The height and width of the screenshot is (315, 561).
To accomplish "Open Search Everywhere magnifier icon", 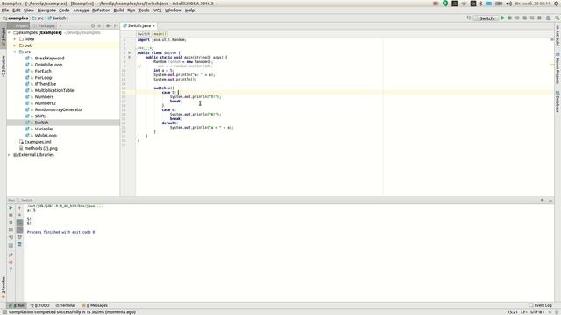I will (557, 17).
